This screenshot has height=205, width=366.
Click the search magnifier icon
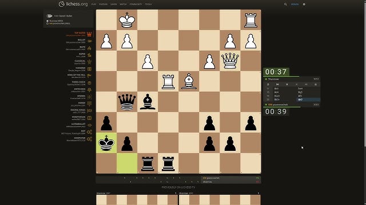click(285, 4)
